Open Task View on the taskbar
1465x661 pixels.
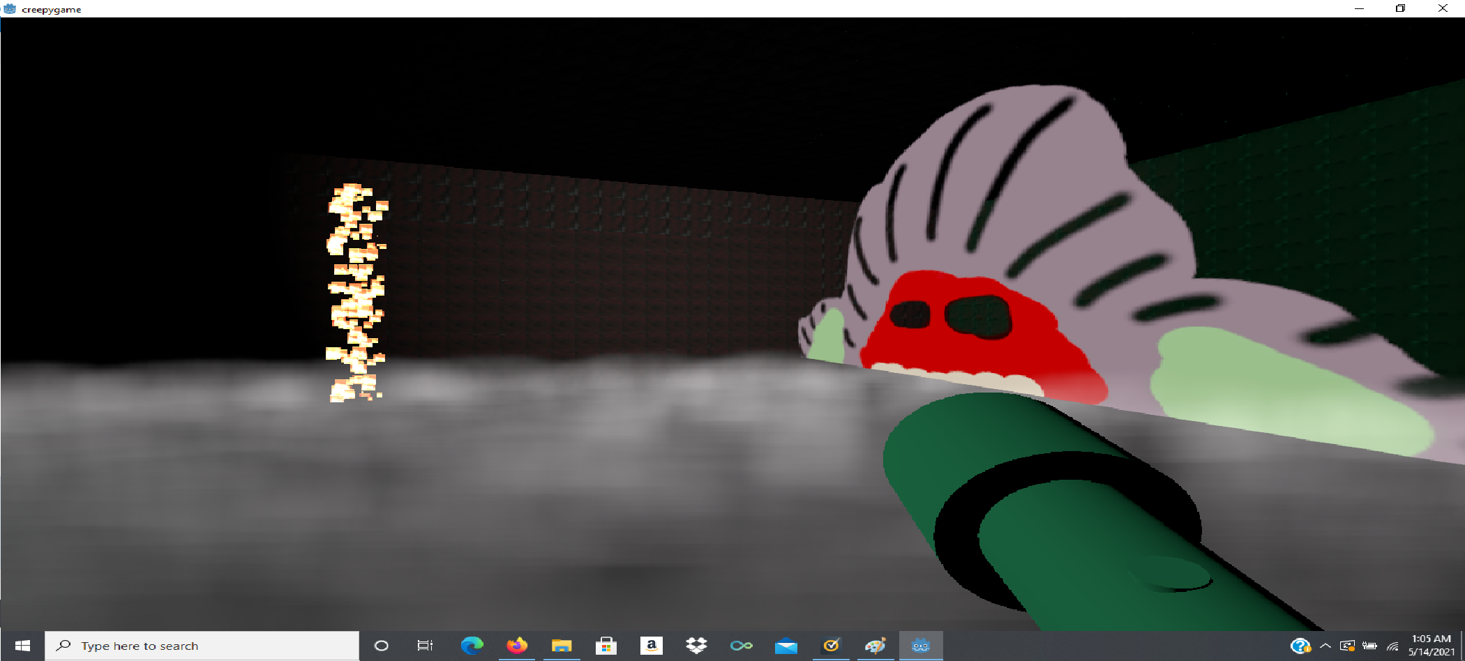[x=425, y=646]
